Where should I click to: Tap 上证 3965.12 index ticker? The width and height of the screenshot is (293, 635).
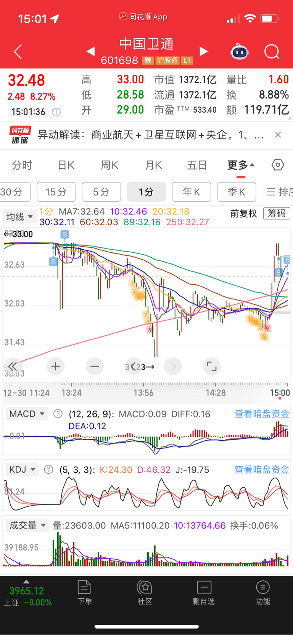[x=27, y=596]
